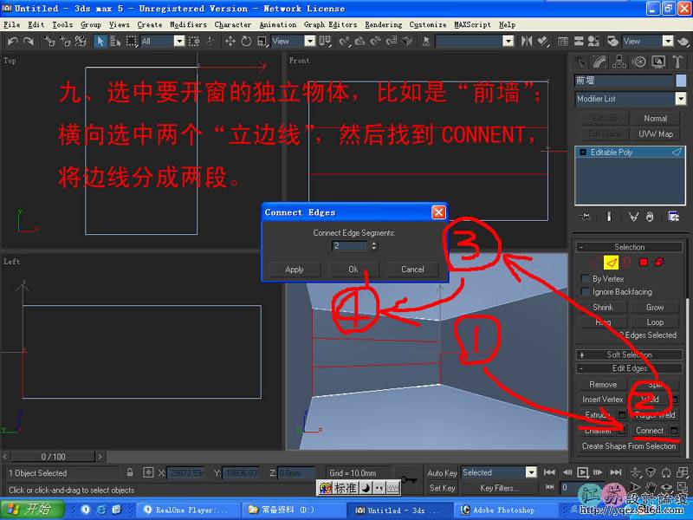Image resolution: width=693 pixels, height=520 pixels.
Task: Expand the Editable Poly stack entry
Action: coord(582,153)
